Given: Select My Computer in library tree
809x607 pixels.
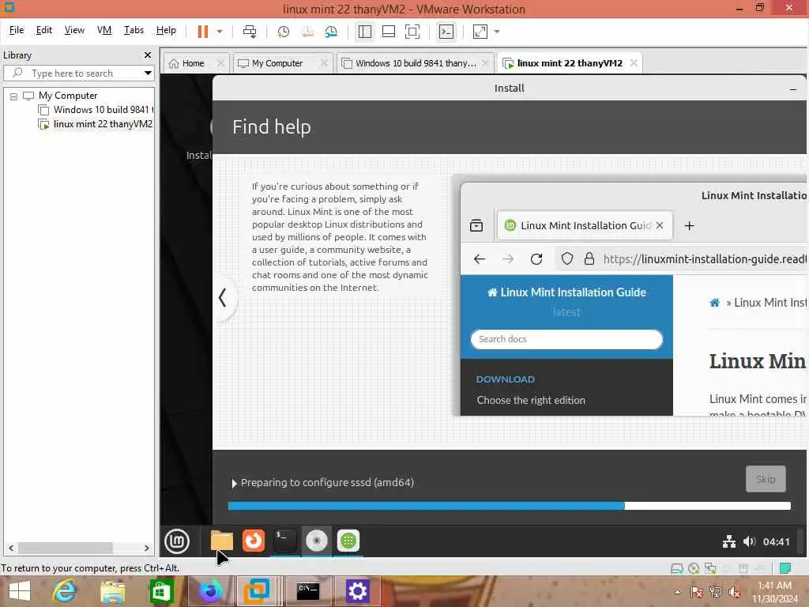Looking at the screenshot, I should (x=68, y=96).
